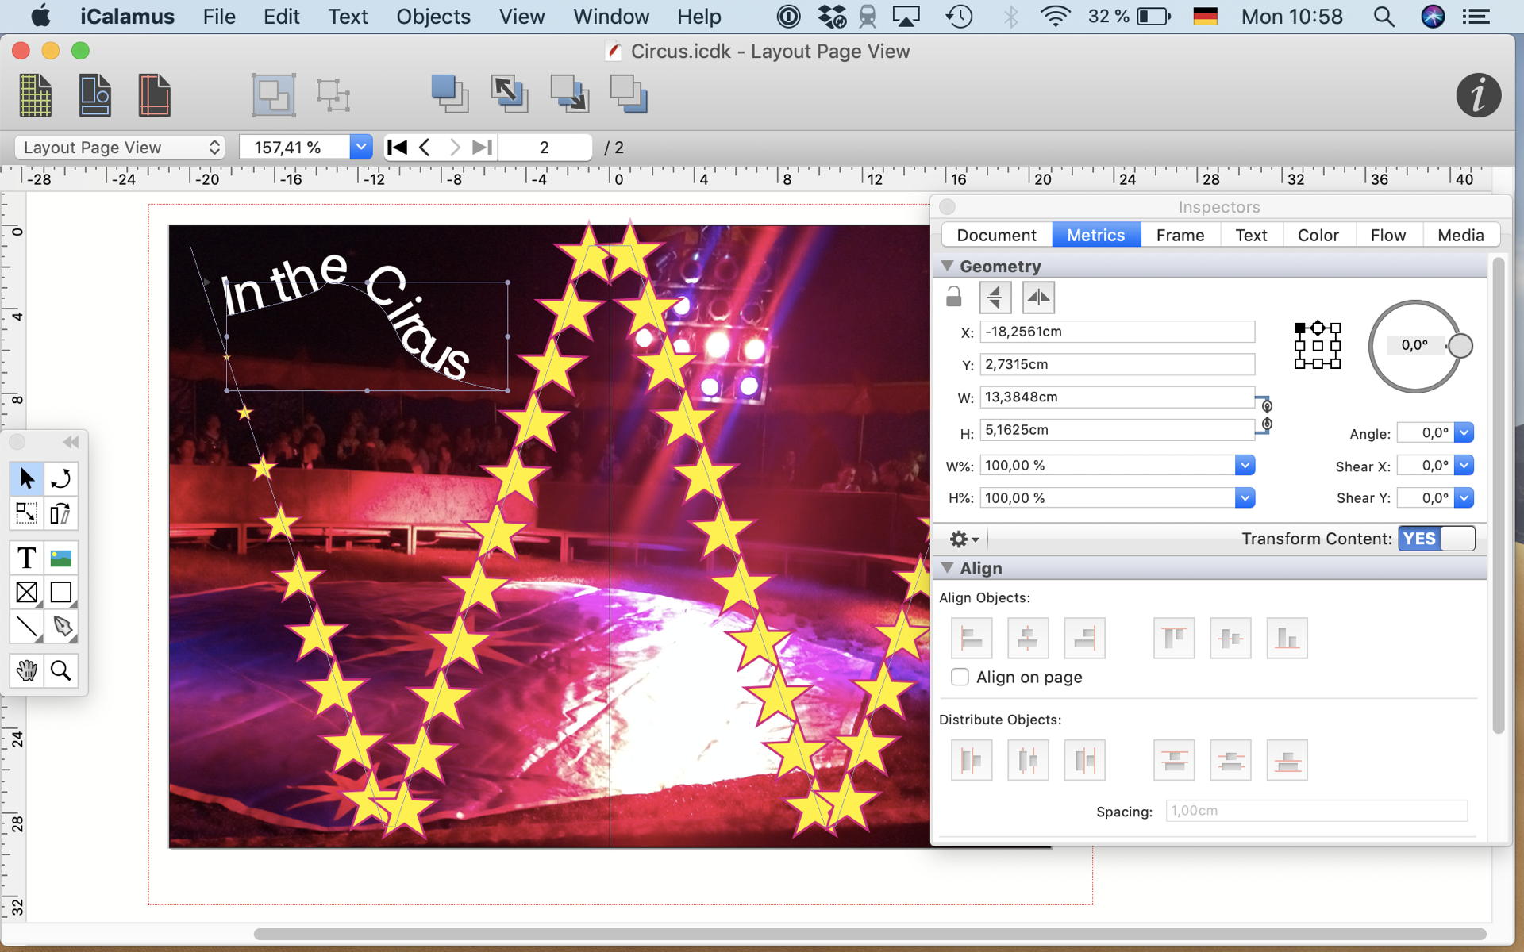The image size is (1524, 952).
Task: Collapse the Align section
Action: [x=947, y=568]
